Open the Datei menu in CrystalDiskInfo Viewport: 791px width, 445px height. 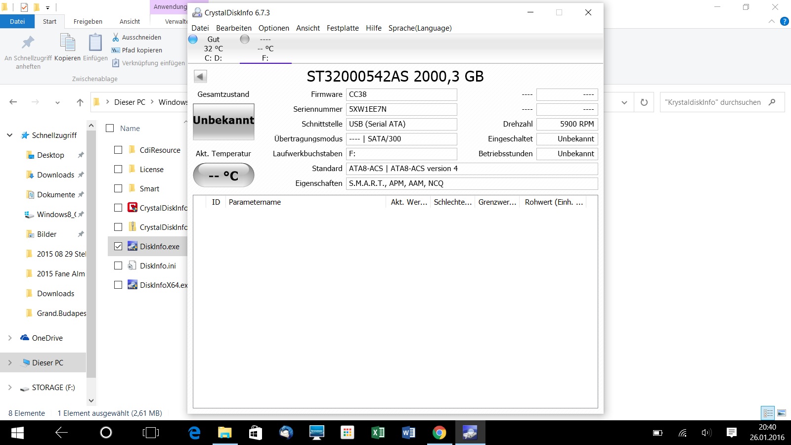200,28
